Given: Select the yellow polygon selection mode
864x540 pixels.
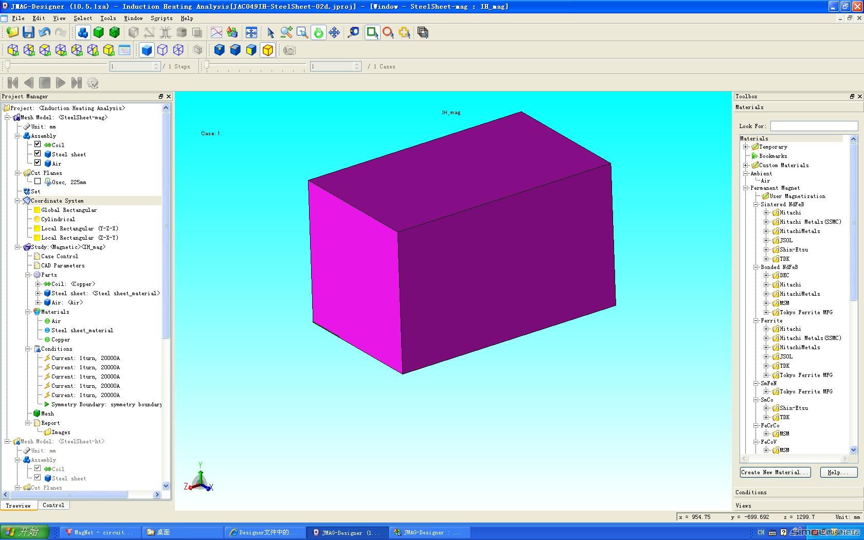Looking at the screenshot, I should point(404,32).
